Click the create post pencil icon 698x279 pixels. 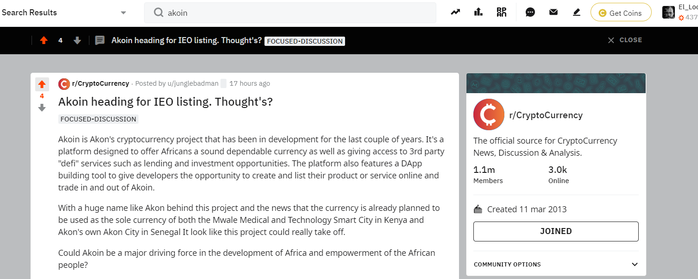tap(577, 13)
